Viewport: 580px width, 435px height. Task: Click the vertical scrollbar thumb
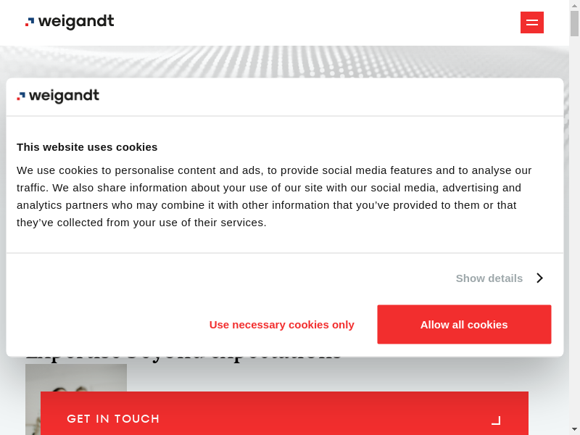(x=574, y=23)
